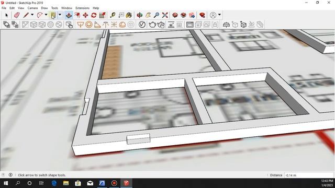The height and width of the screenshot is (188, 335).
Task: Pick the Paint Bucket tool
Action: coord(129,15)
